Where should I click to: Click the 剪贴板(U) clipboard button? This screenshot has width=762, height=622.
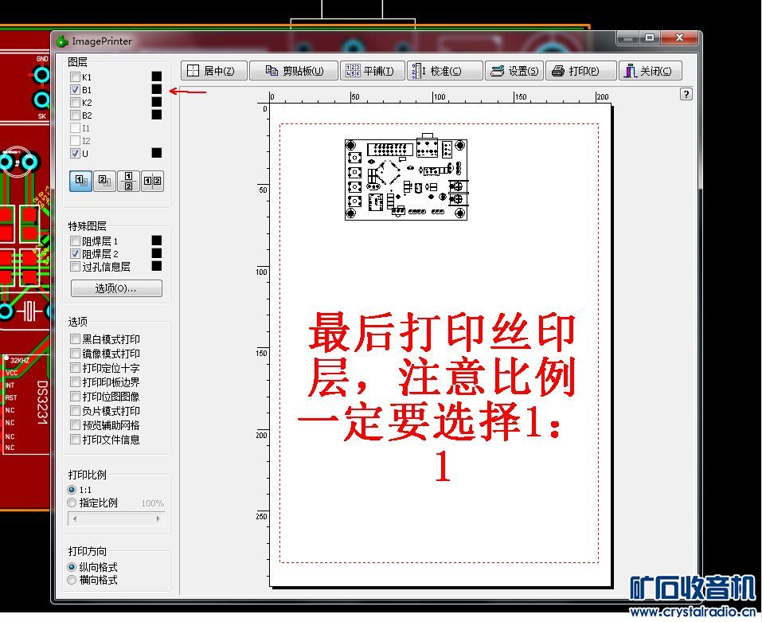tap(294, 71)
